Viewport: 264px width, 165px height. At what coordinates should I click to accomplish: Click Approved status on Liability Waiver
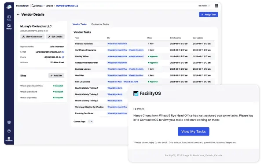coord(153,57)
